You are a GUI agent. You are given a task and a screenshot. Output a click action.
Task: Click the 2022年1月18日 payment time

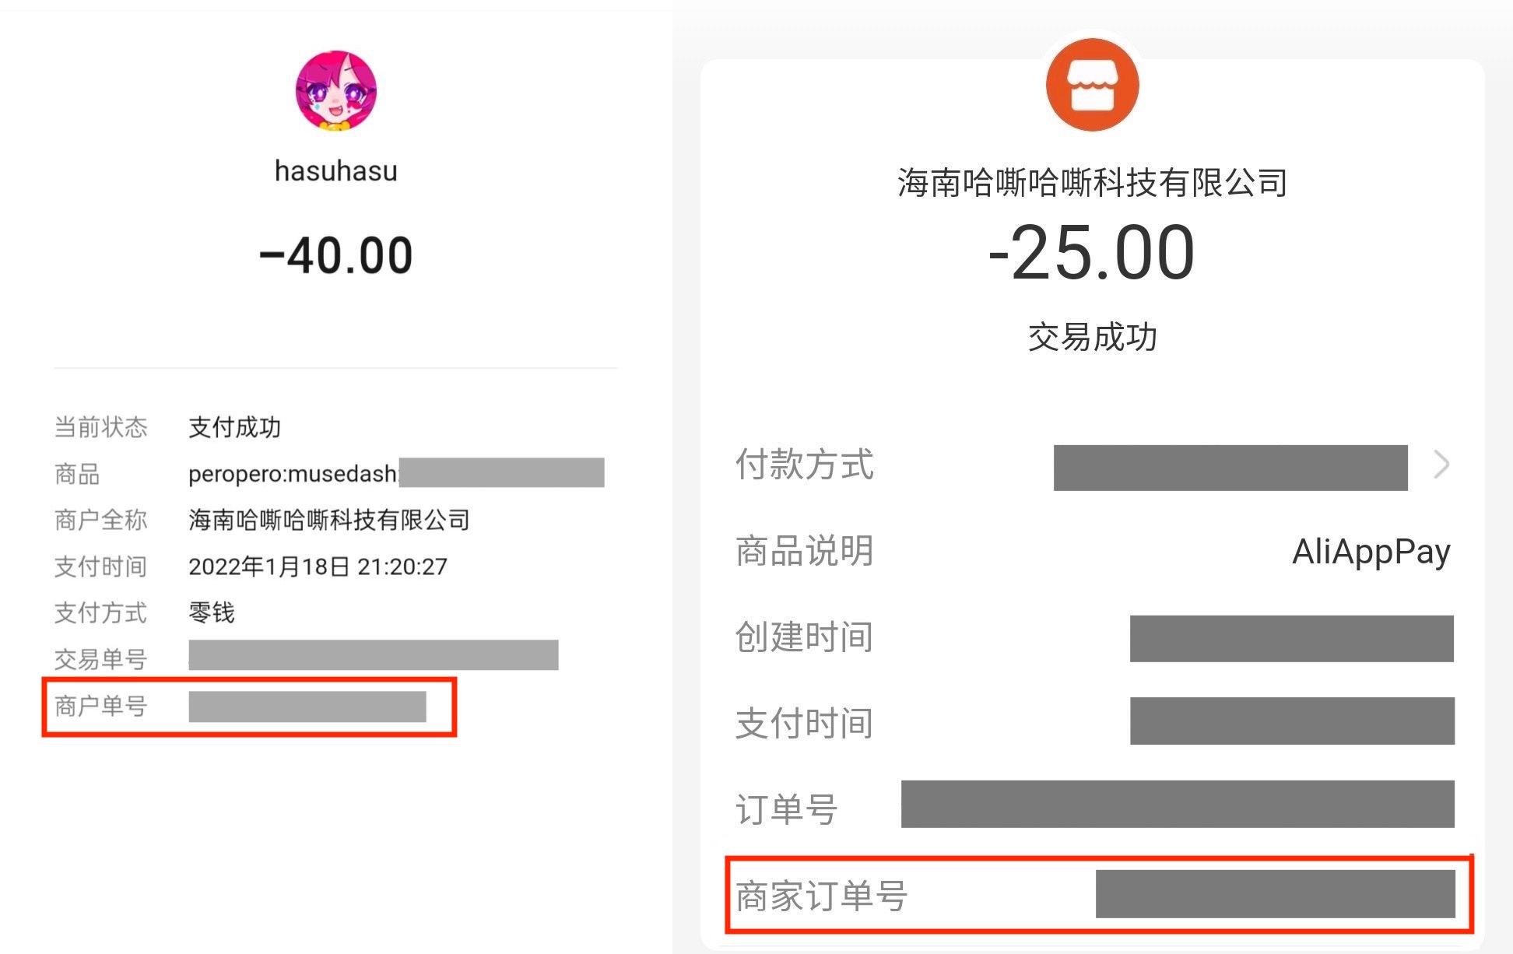318,566
